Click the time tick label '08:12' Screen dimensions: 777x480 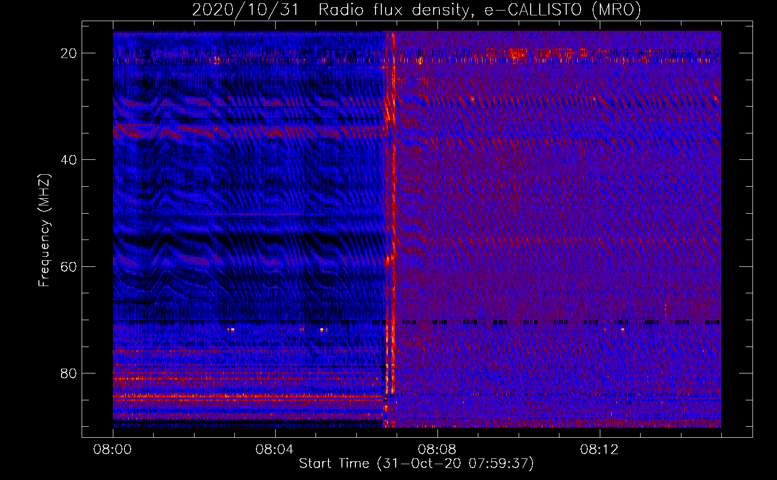(x=599, y=450)
